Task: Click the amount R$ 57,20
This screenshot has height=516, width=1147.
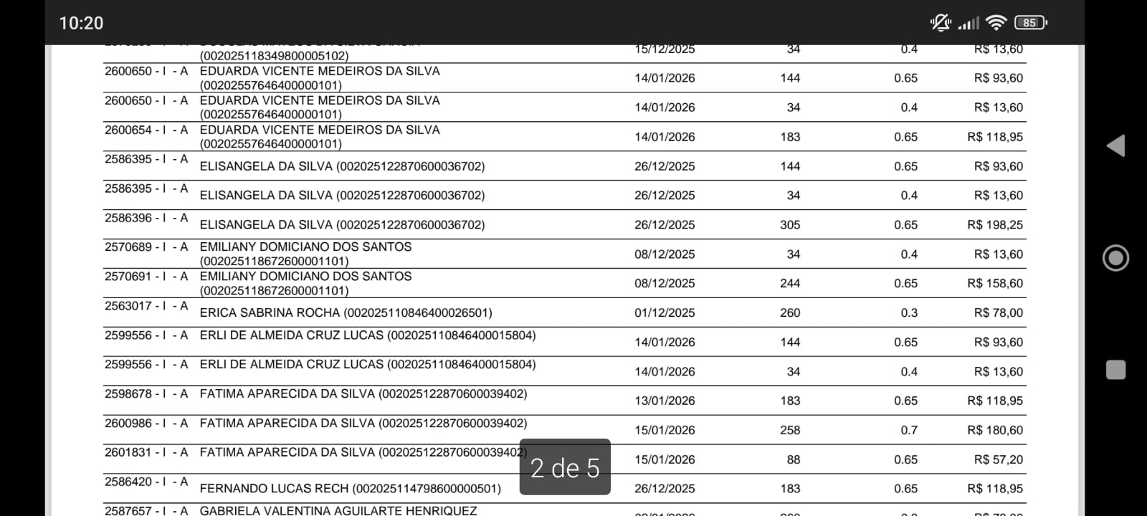Action: coord(999,460)
